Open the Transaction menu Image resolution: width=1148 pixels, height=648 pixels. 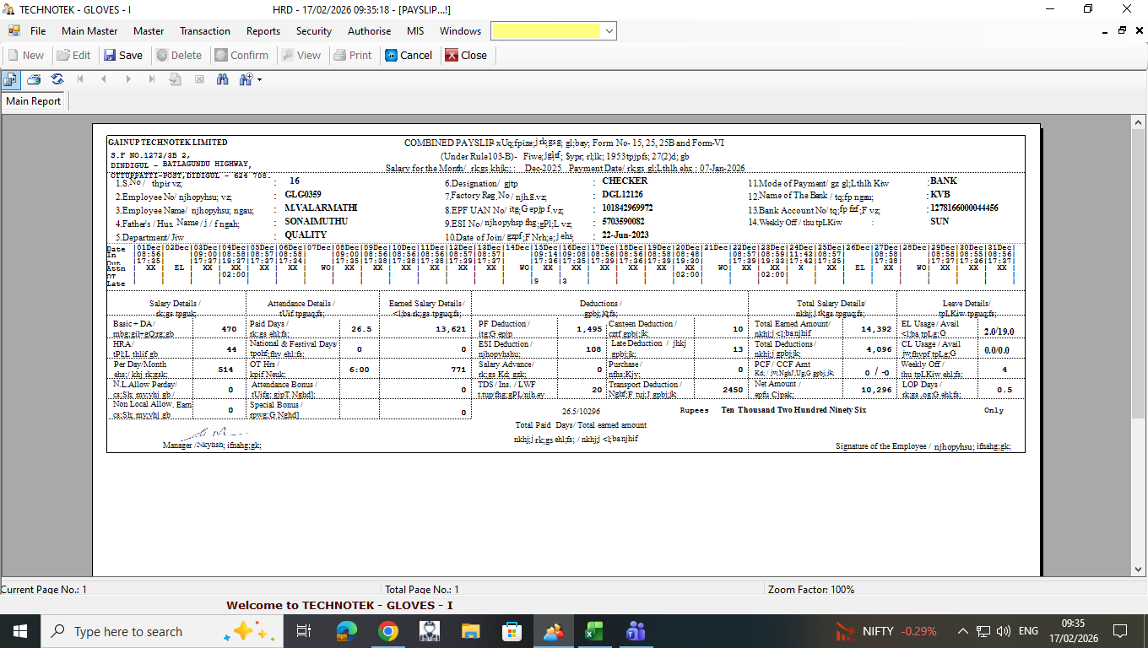click(204, 31)
